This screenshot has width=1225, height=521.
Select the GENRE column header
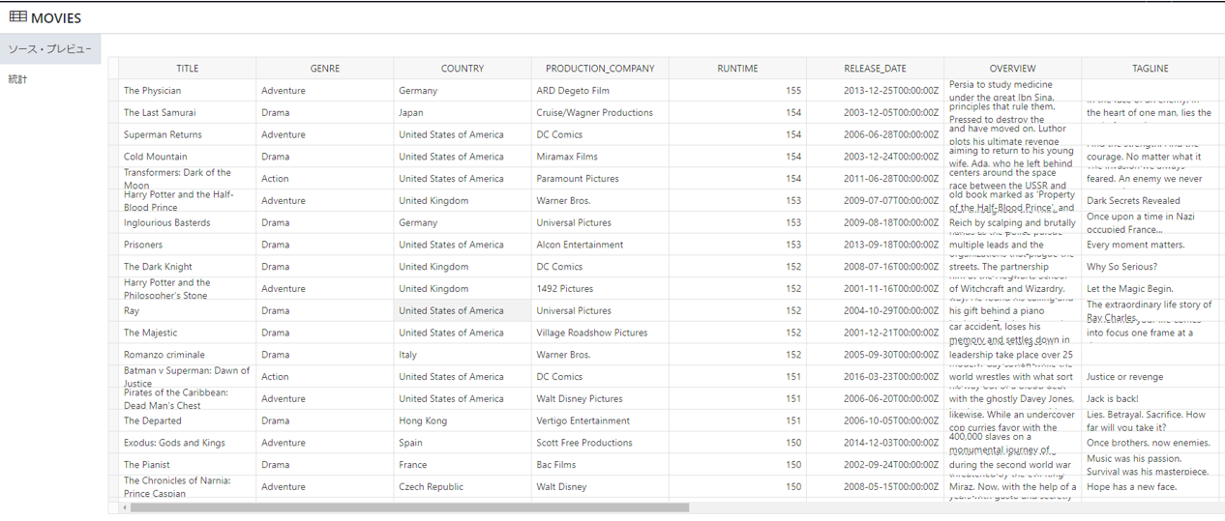[324, 69]
